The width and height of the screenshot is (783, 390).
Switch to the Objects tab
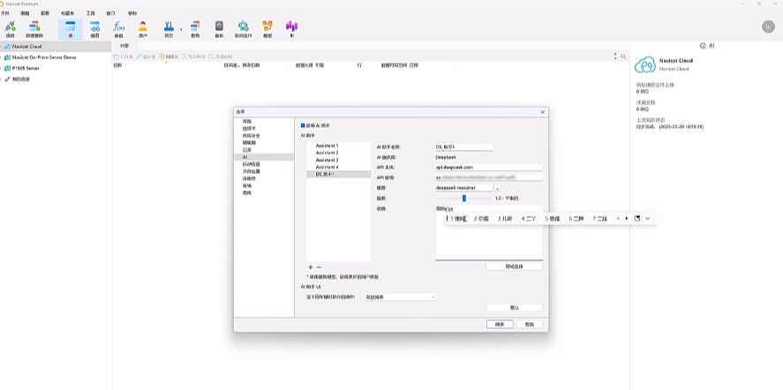point(124,46)
